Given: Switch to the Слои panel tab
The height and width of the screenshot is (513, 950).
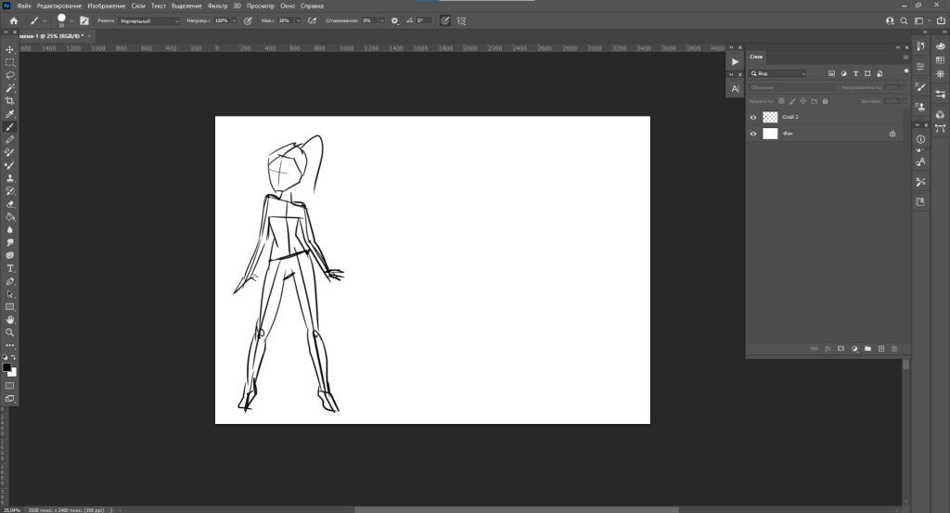Looking at the screenshot, I should [756, 57].
